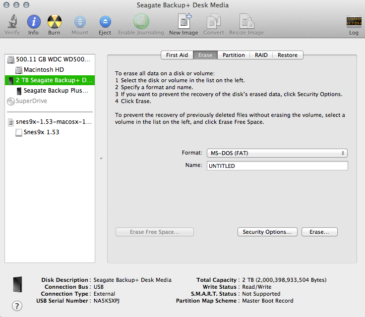The height and width of the screenshot is (317, 365).
Task: Click the Seagate drive icon beside Disk Description
Action: click(18, 284)
